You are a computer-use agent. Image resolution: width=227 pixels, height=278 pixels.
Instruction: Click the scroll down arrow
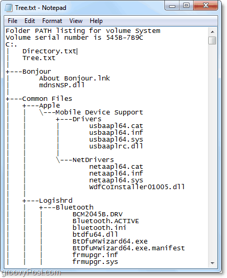click(x=212, y=263)
